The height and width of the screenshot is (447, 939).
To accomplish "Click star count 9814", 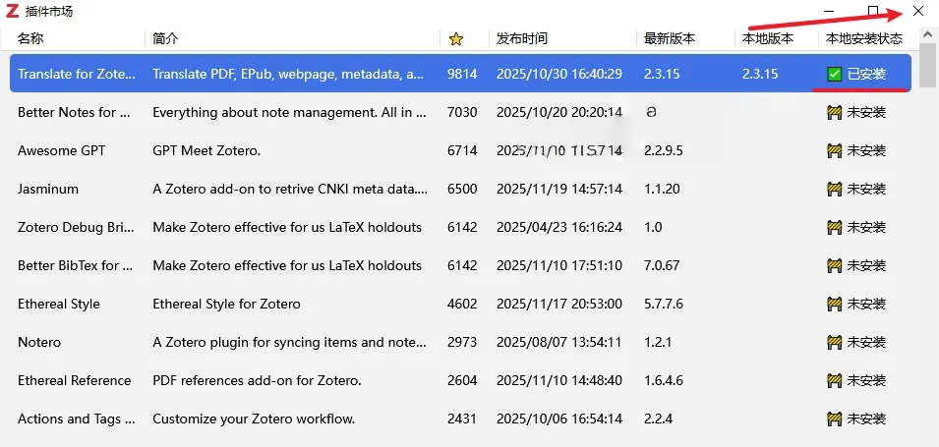I will (462, 75).
